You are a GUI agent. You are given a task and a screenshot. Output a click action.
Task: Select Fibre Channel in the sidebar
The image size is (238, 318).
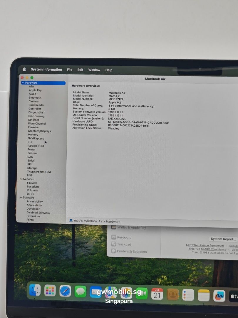(37, 123)
